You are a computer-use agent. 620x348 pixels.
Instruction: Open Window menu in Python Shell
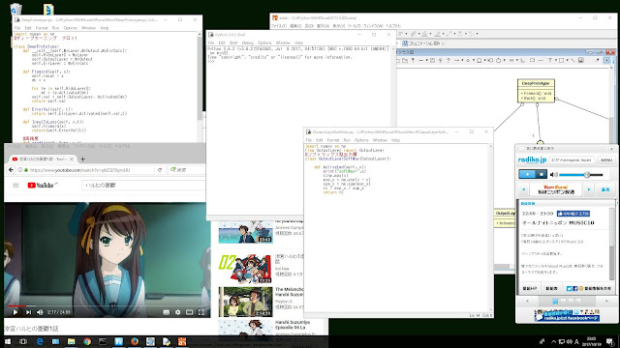[283, 43]
